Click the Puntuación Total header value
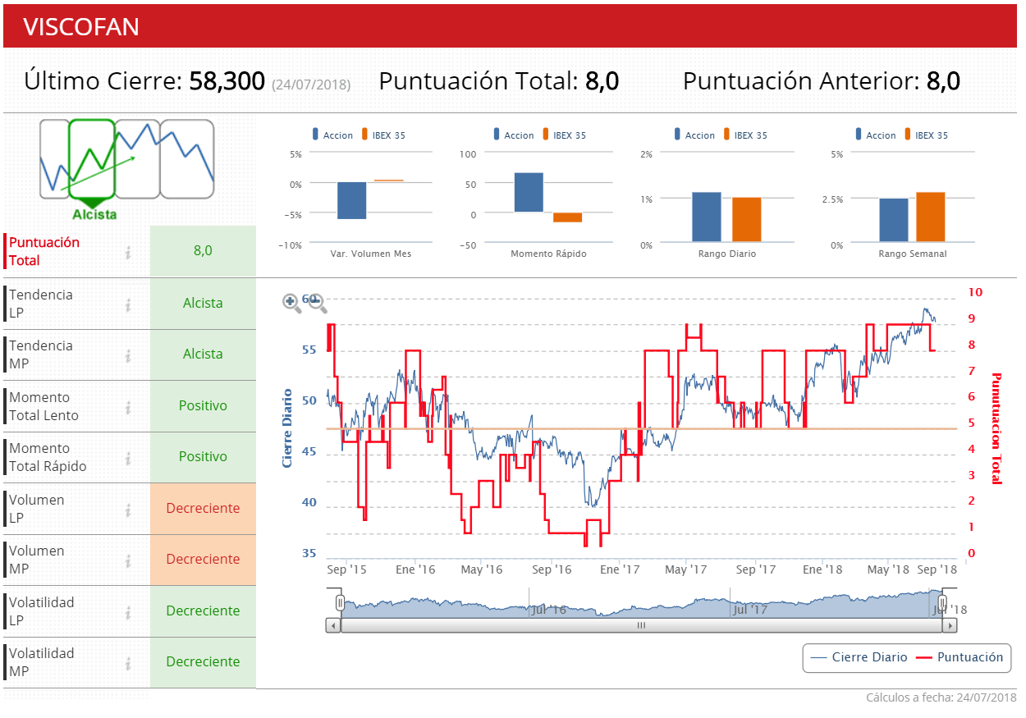The image size is (1026, 718). click(602, 81)
